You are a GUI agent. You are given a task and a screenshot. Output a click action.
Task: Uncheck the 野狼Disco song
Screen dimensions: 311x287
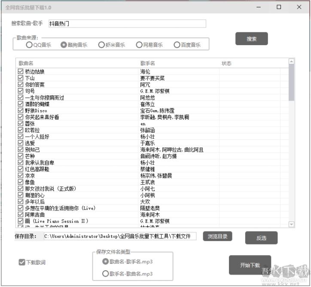pyautogui.click(x=21, y=111)
